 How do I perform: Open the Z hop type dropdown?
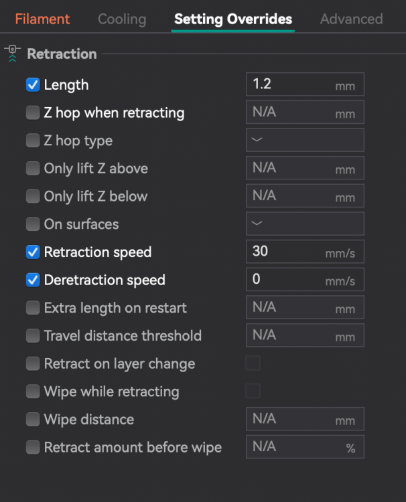(305, 141)
